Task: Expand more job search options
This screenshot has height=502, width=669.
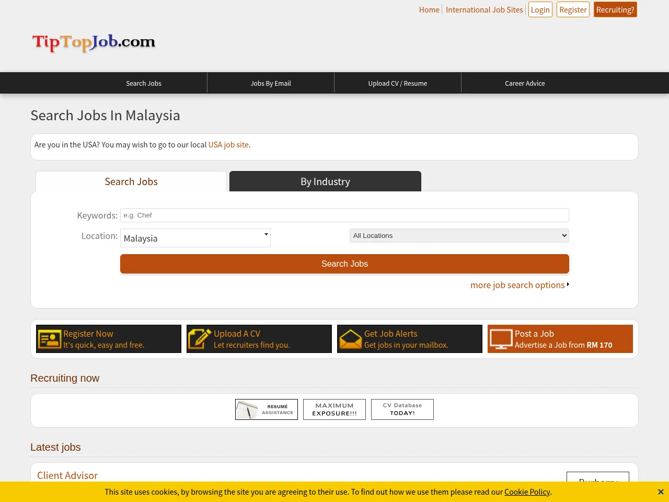Action: pos(517,285)
